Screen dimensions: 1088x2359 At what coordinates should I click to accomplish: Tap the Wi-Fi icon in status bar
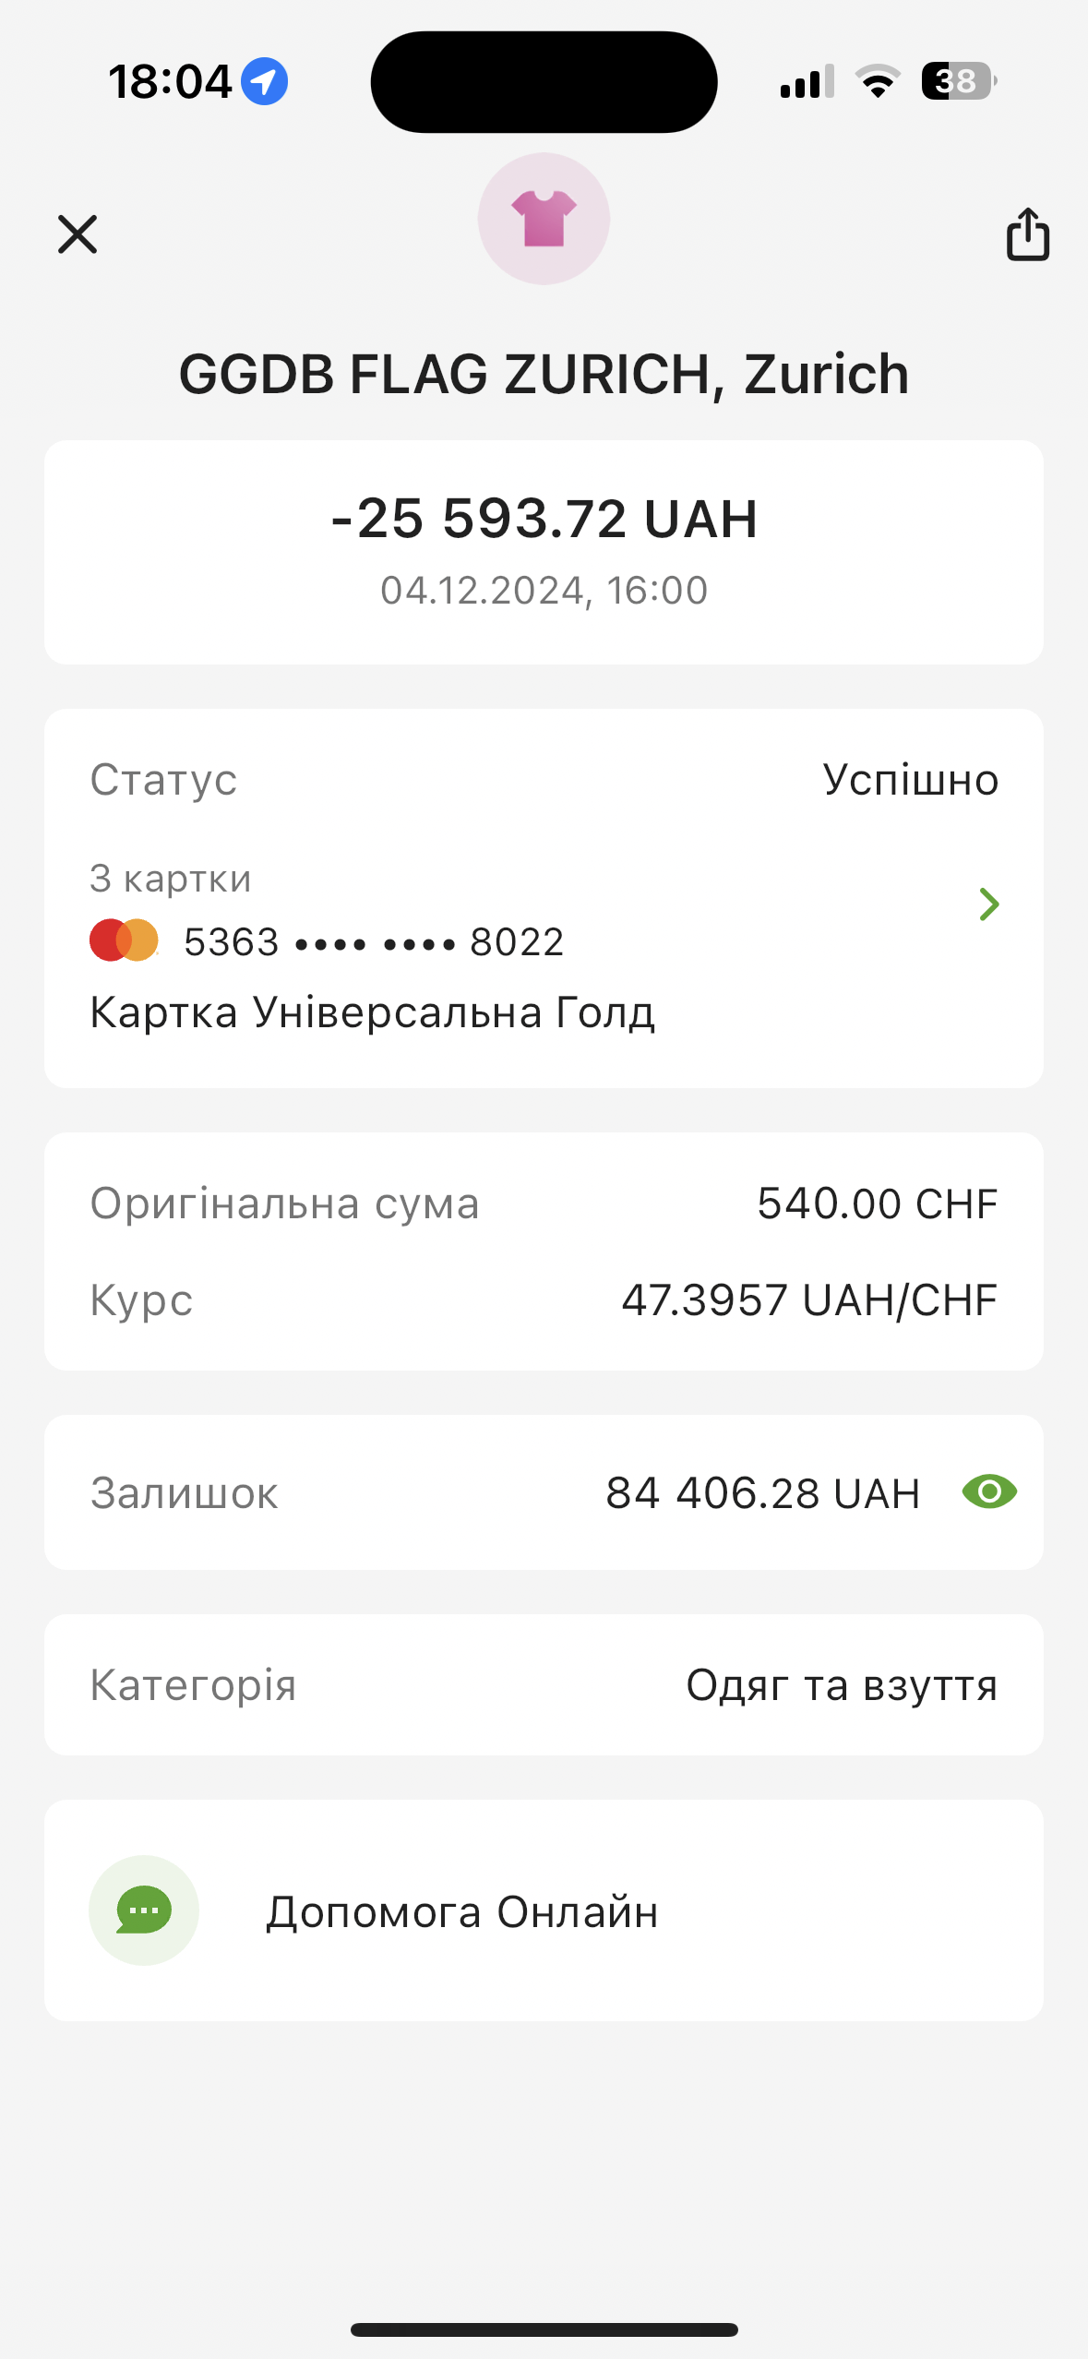878,81
